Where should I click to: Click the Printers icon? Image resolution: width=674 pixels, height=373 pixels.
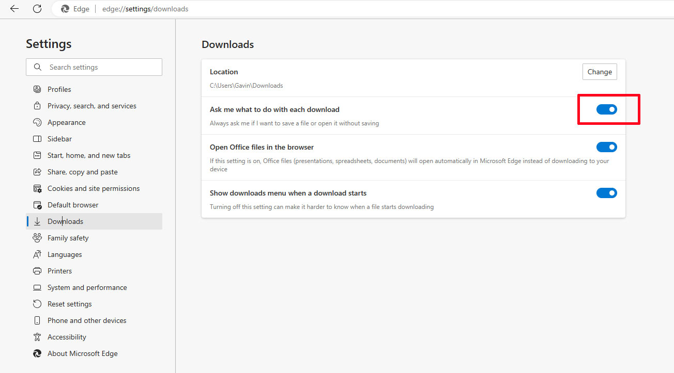click(37, 271)
